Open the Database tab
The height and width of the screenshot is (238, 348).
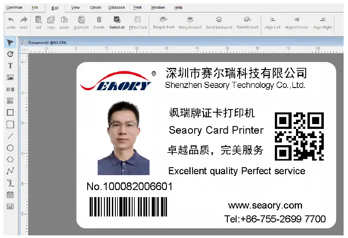pos(117,7)
